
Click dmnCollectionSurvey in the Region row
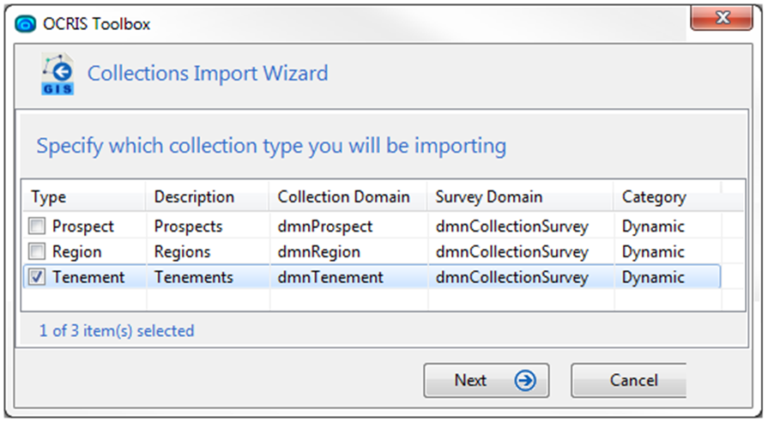(x=511, y=252)
